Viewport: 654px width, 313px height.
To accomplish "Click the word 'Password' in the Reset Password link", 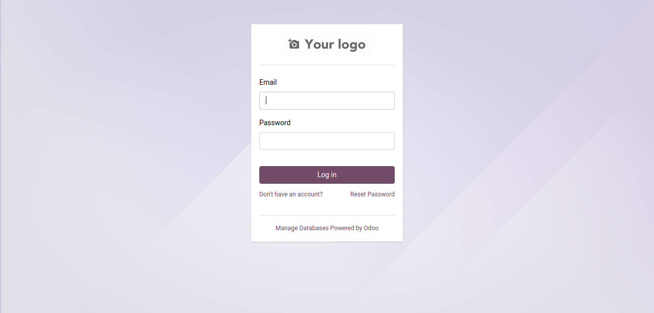I will [x=381, y=194].
